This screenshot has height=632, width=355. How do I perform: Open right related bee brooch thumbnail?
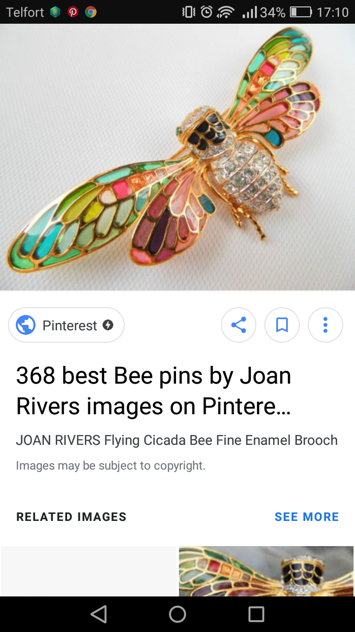coord(266,571)
